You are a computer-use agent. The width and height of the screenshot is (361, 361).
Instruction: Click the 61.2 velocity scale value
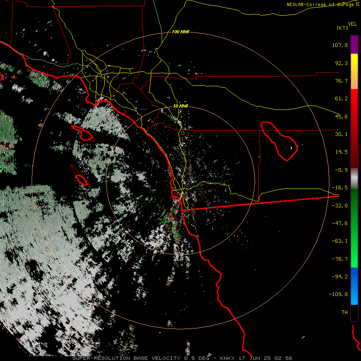point(341,99)
